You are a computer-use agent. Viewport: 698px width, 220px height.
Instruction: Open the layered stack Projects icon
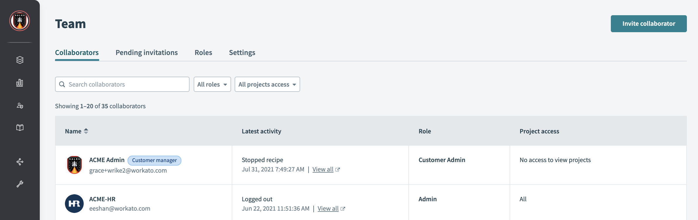pos(20,60)
